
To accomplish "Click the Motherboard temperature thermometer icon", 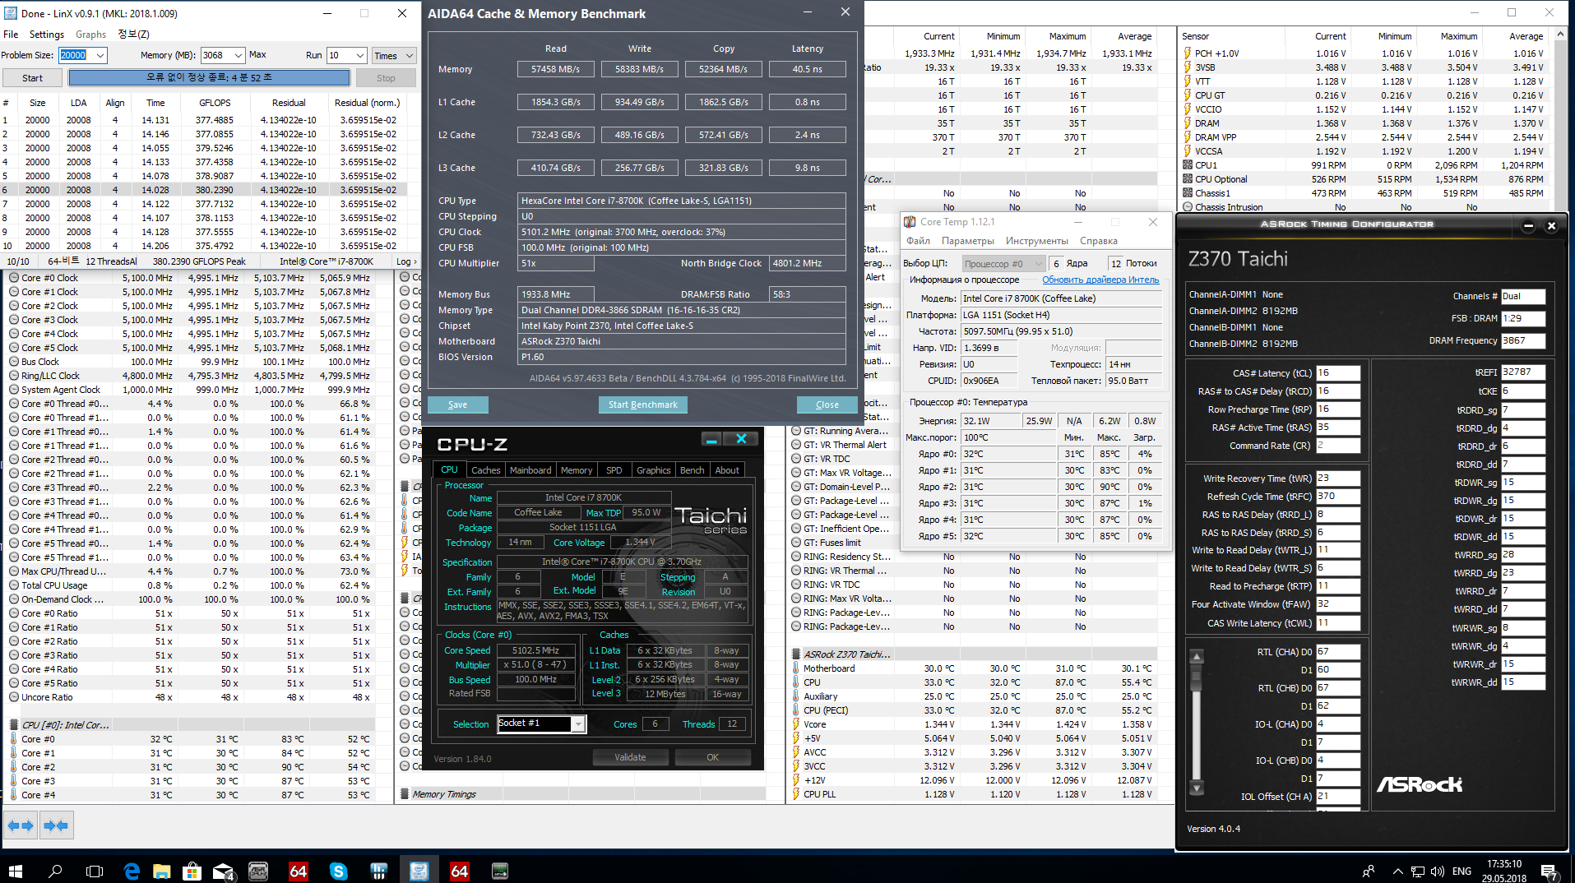I will pos(796,668).
